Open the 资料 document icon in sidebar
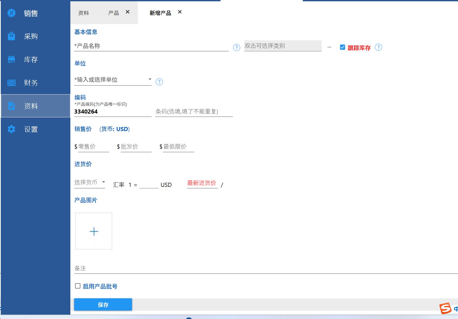 pos(11,106)
